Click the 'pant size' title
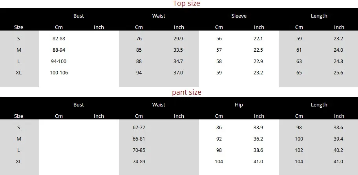The height and width of the screenshot is (175, 358). coord(186,92)
